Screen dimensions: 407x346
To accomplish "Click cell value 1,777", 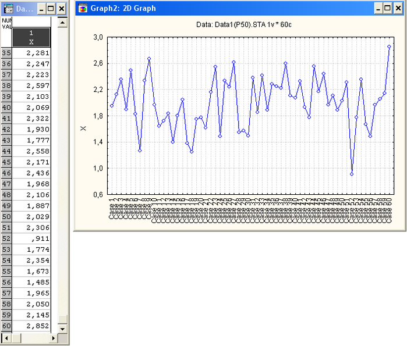I will (x=31, y=140).
